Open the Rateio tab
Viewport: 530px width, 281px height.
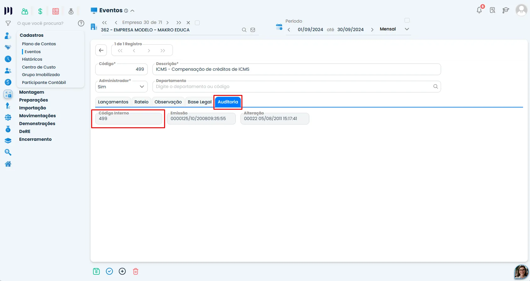tap(141, 102)
